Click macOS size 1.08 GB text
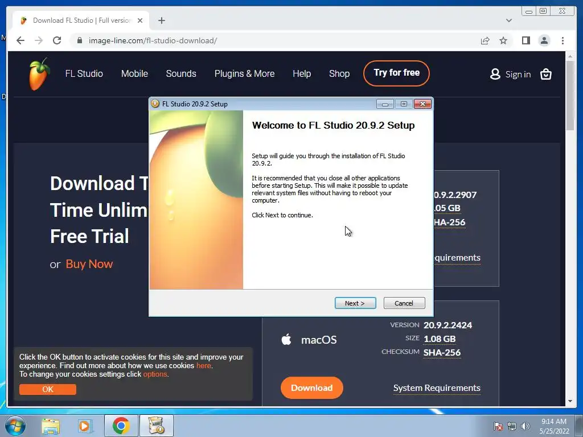This screenshot has width=583, height=437. pyautogui.click(x=440, y=339)
